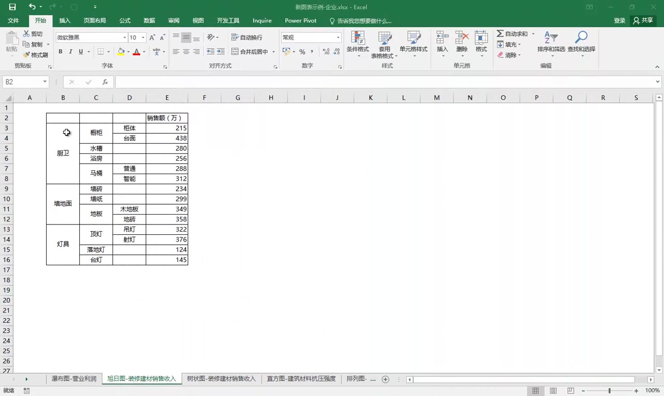Cut selection with the scissors icon
This screenshot has width=664, height=396.
[x=33, y=34]
